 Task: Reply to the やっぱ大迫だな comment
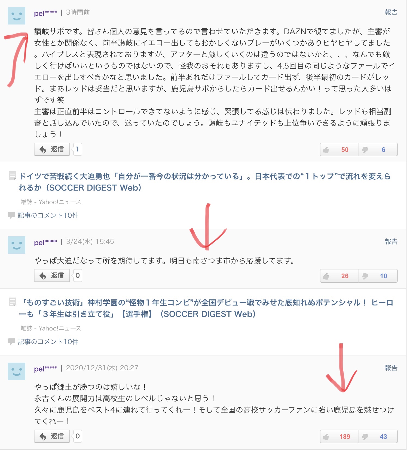click(x=52, y=275)
